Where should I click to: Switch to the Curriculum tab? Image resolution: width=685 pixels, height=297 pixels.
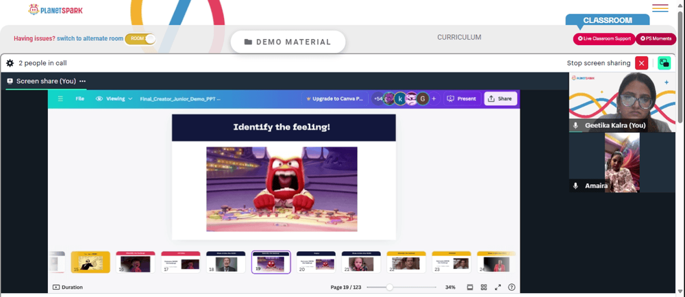click(459, 38)
